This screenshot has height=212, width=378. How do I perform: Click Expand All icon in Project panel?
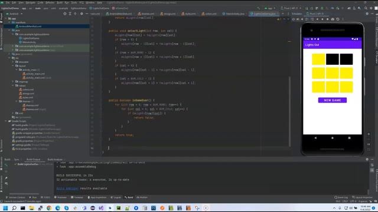coord(70,14)
